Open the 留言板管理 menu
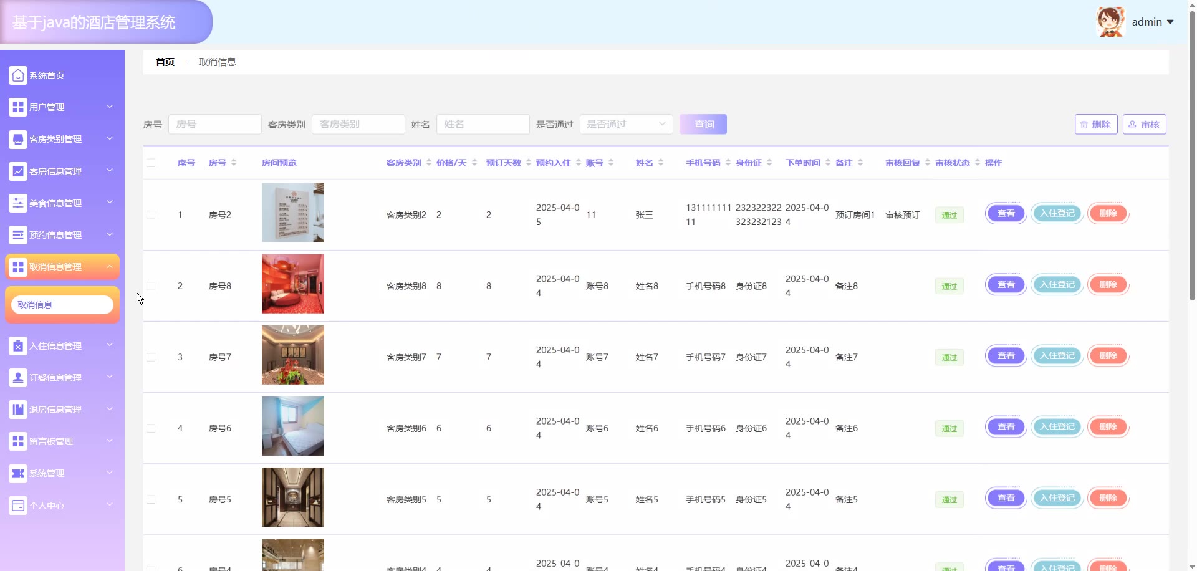 pyautogui.click(x=62, y=441)
